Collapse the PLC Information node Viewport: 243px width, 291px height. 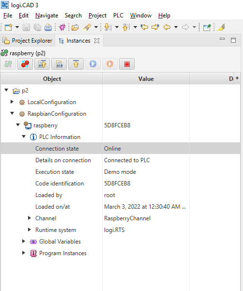pyautogui.click(x=24, y=137)
